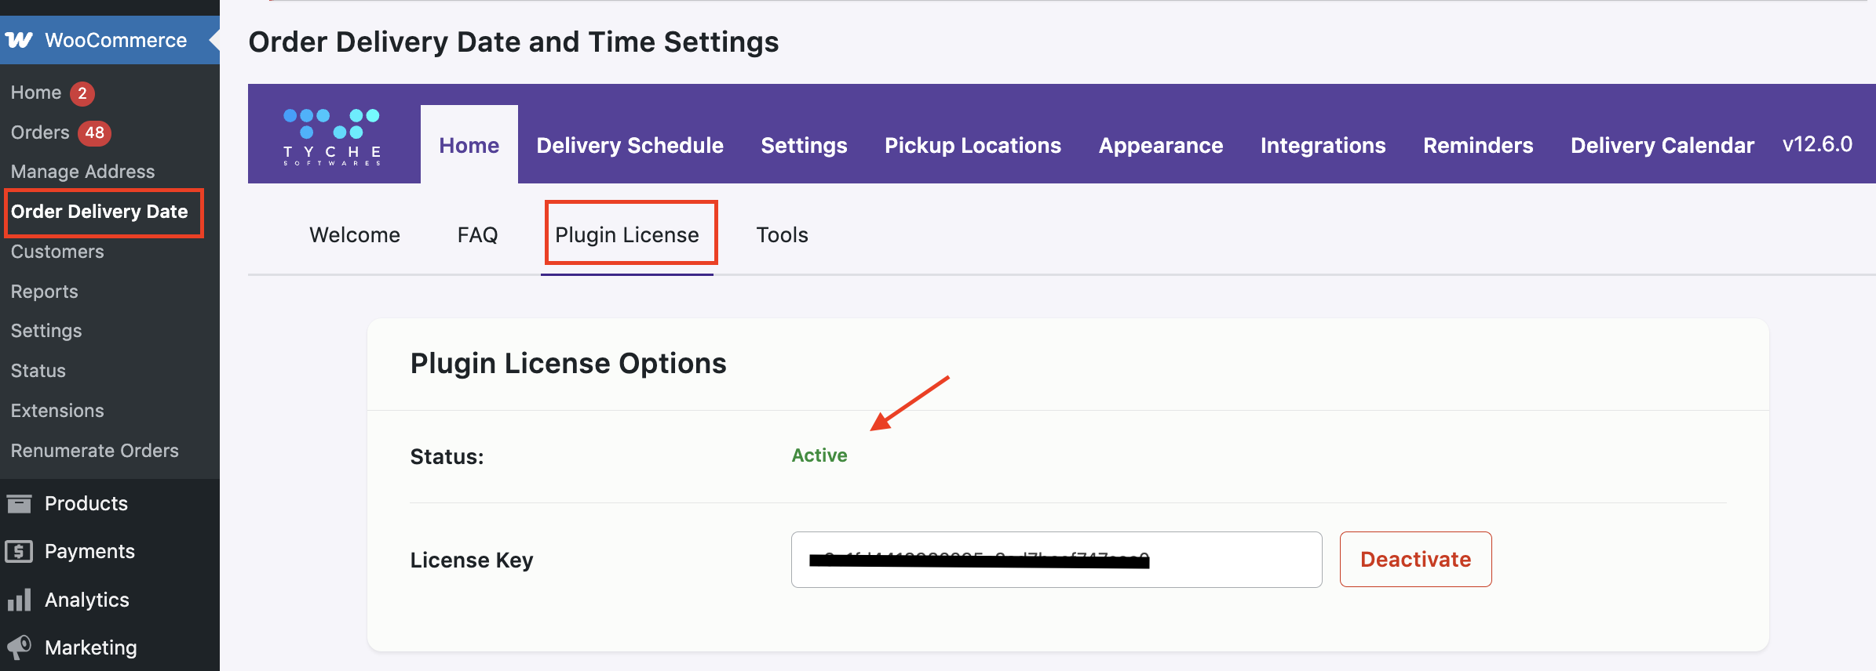Click WooCommerce menu header text
Screen dimensions: 1876x671
click(x=116, y=40)
